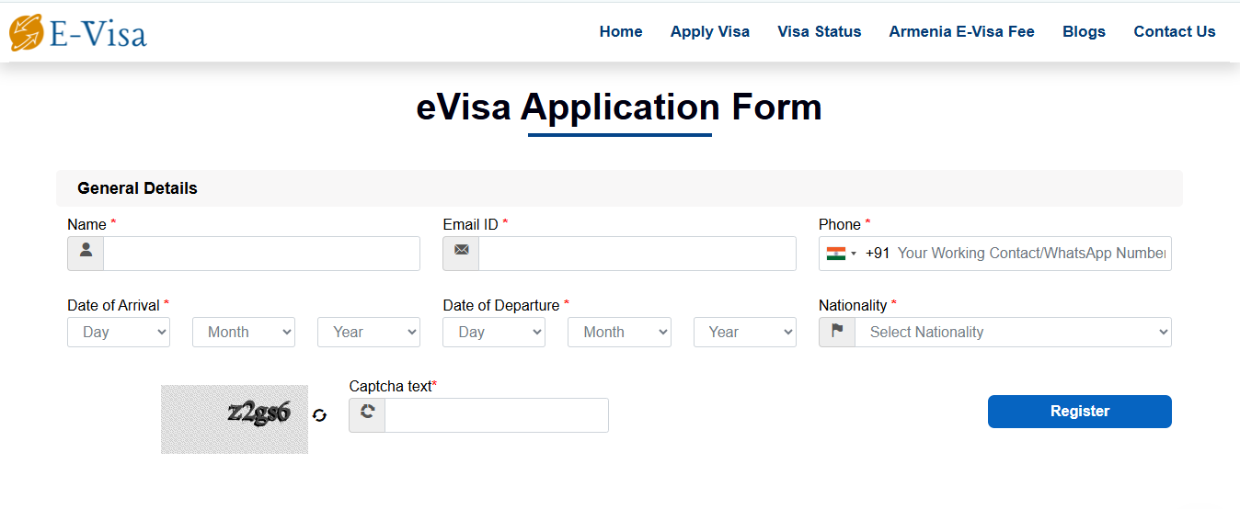Click the spinner icon beside captcha field
1240x509 pixels.
[367, 414]
